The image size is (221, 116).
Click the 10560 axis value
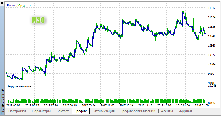coord(212,45)
